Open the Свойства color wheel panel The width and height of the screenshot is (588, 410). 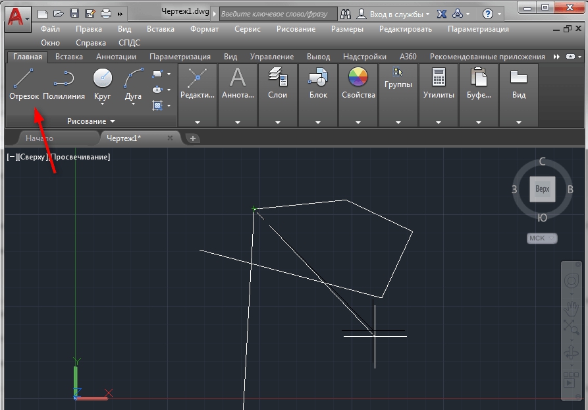point(358,95)
